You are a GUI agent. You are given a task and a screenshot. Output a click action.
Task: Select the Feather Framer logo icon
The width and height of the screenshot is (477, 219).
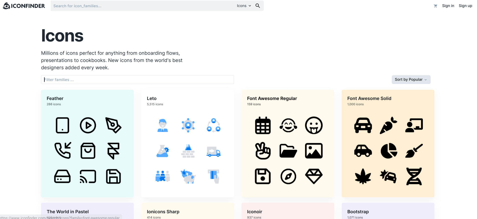pos(113,151)
